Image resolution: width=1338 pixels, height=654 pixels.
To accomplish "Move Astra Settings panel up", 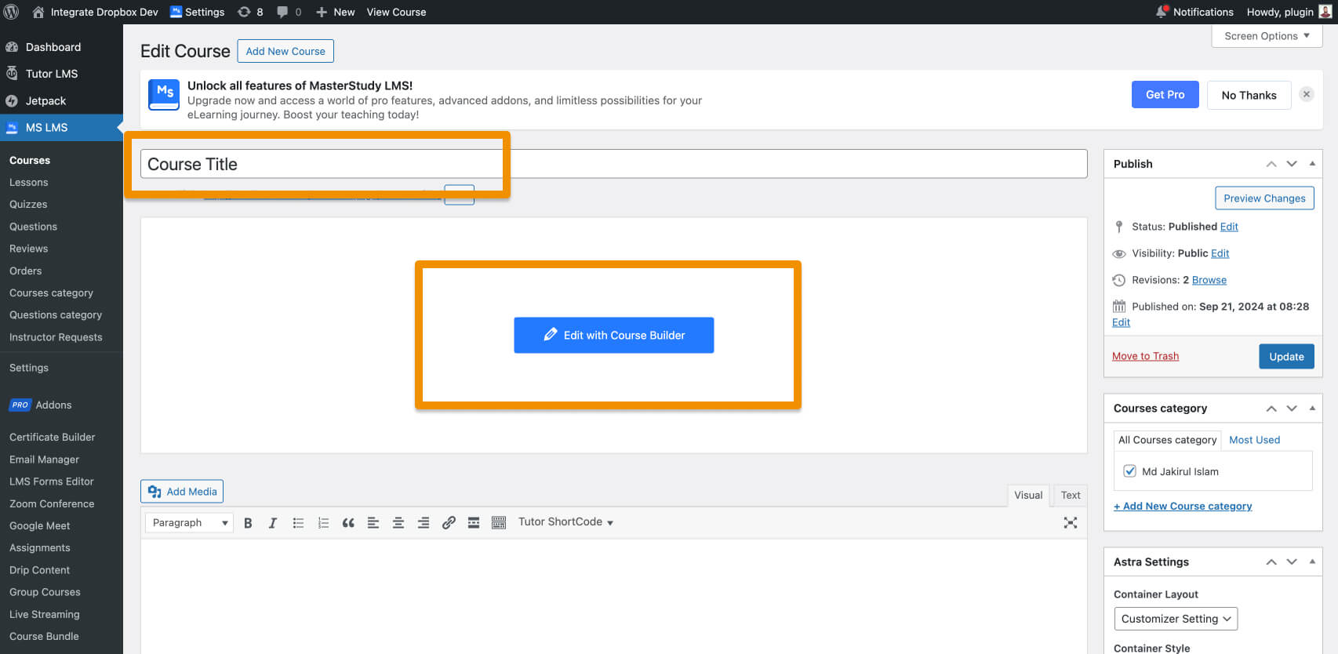I will (x=1271, y=562).
